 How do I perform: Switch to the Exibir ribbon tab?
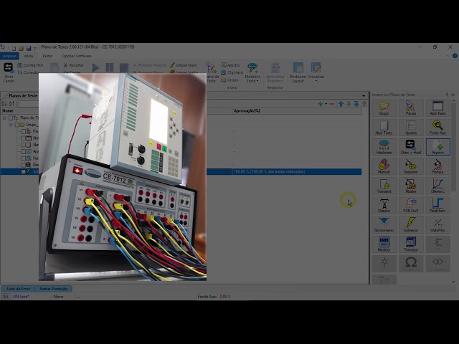pyautogui.click(x=47, y=56)
